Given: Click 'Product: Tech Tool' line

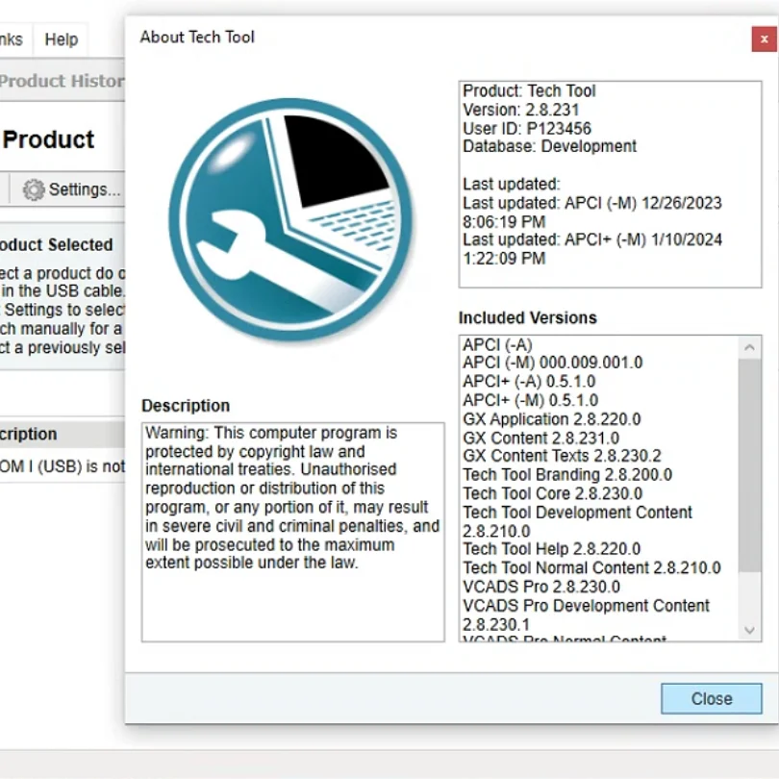Looking at the screenshot, I should 529,91.
